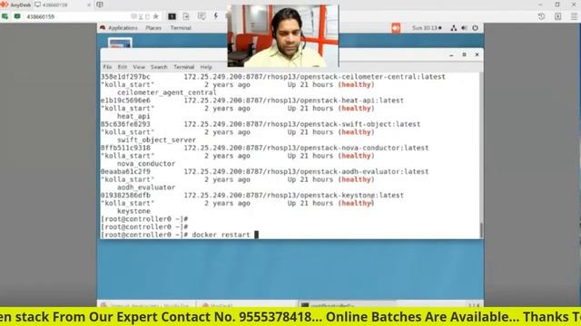Open the terminal View menu
The image size is (581, 326).
tap(139, 67)
